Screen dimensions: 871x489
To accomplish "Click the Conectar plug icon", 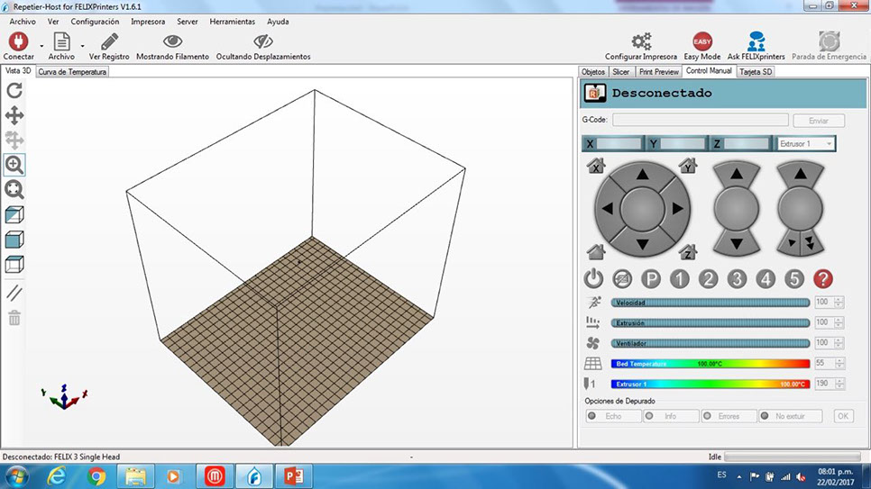I will coord(18,41).
